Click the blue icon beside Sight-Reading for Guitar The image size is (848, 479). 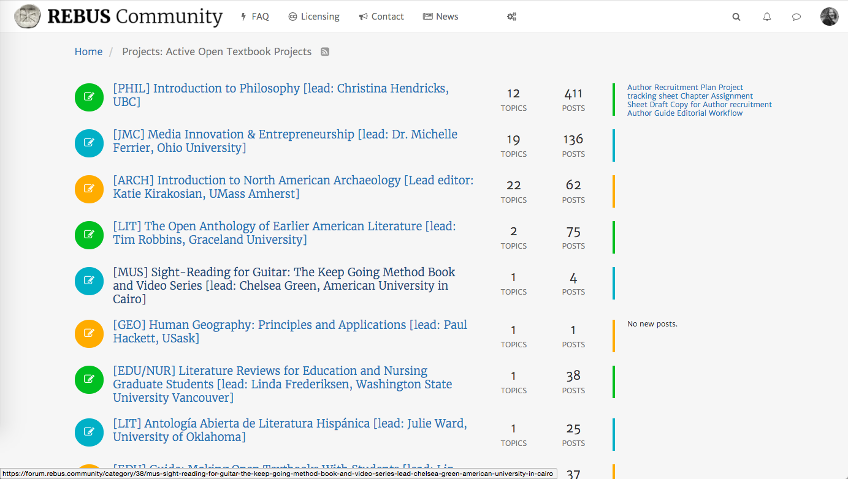point(89,281)
